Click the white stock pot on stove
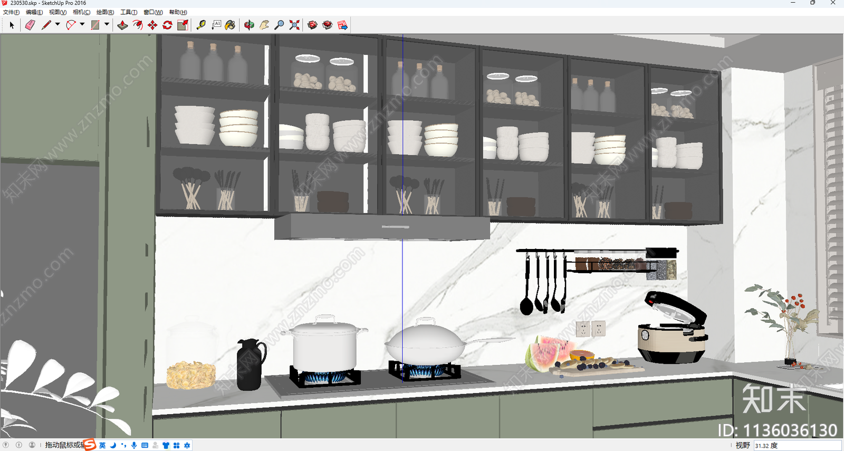 (x=324, y=343)
